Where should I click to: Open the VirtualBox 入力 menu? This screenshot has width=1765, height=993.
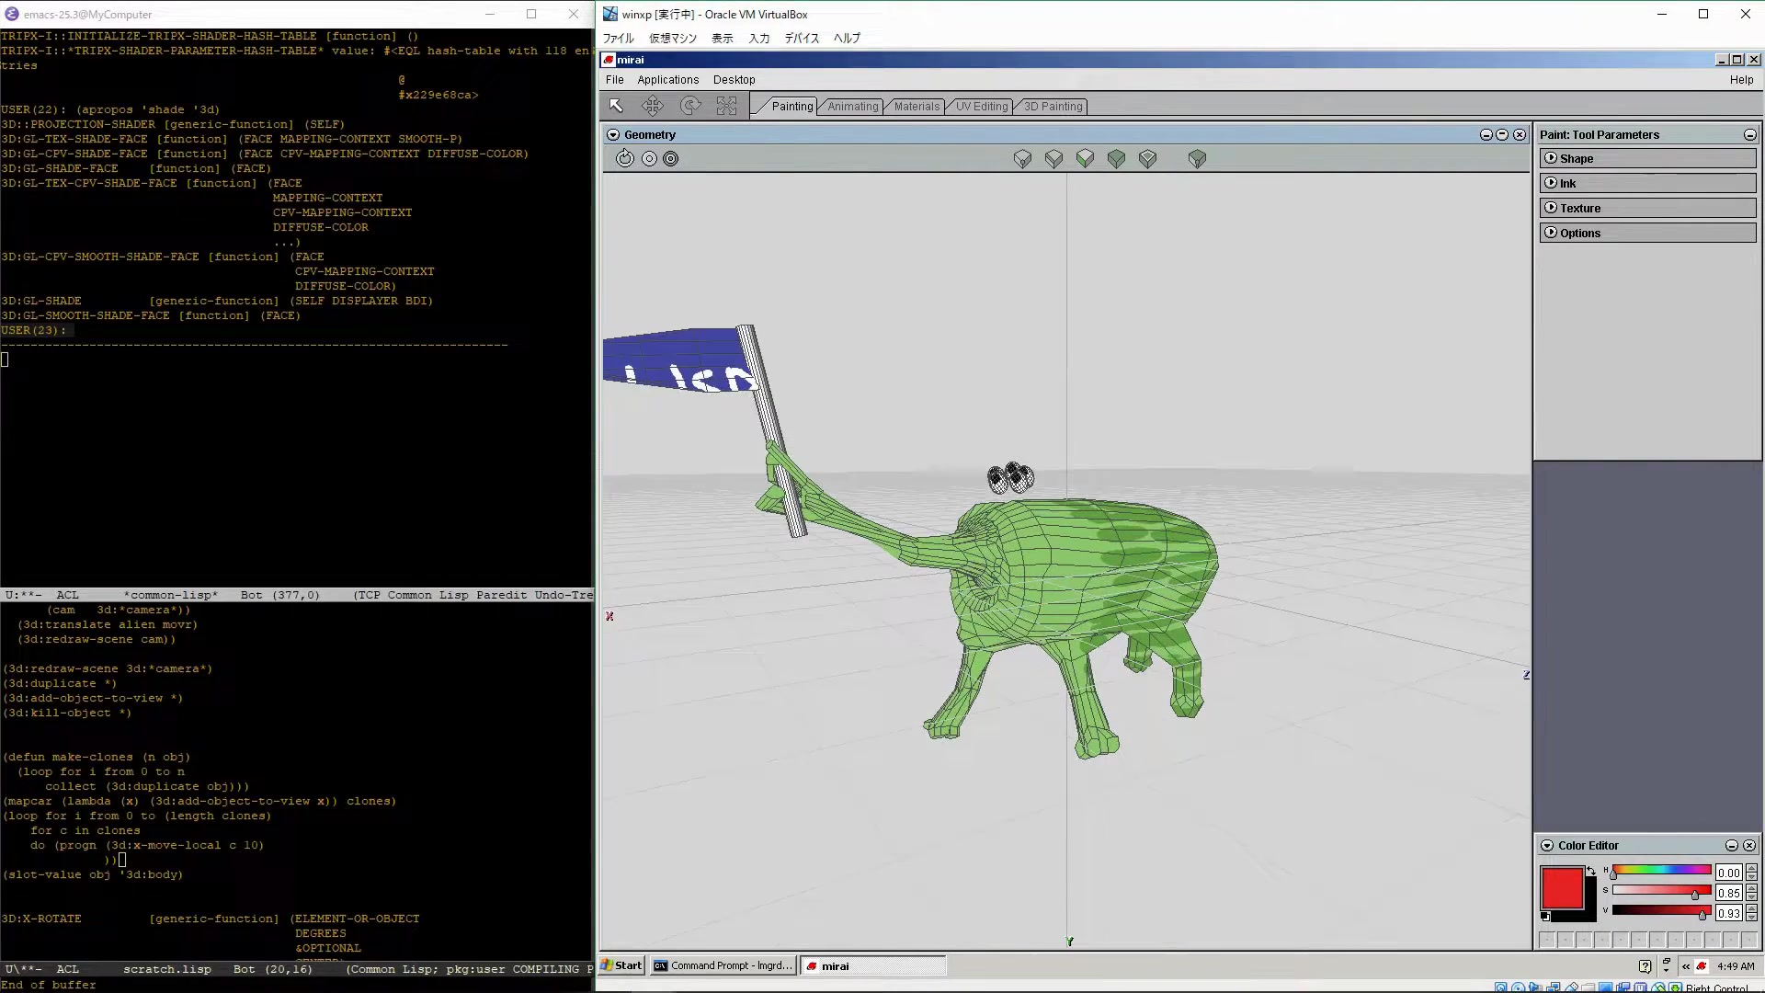click(758, 39)
